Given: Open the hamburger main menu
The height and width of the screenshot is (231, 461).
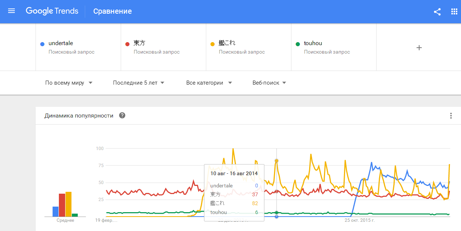Looking at the screenshot, I should coord(11,11).
